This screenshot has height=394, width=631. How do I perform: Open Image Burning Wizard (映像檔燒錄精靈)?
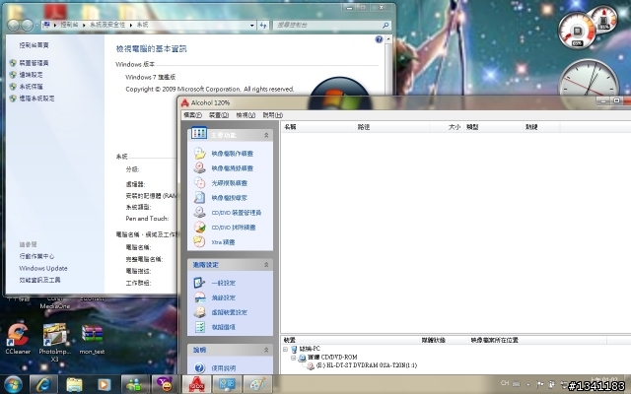pyautogui.click(x=233, y=168)
